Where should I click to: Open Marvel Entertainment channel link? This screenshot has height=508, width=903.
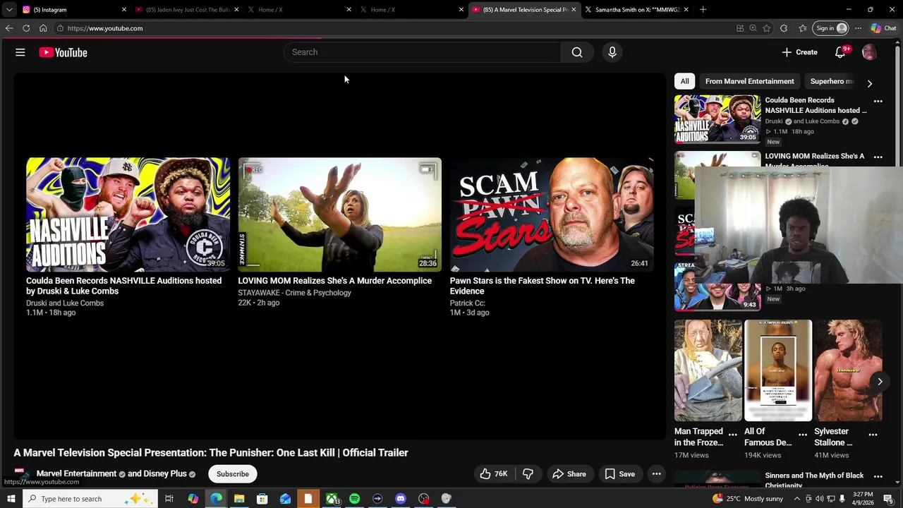tap(76, 473)
